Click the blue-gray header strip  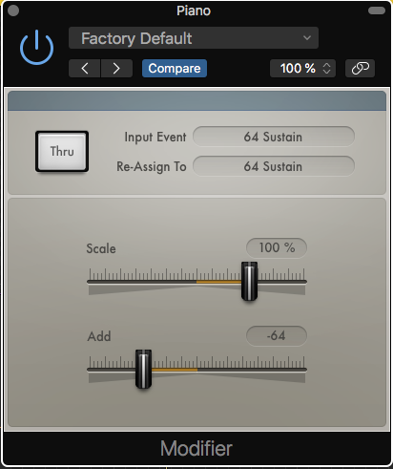196,100
